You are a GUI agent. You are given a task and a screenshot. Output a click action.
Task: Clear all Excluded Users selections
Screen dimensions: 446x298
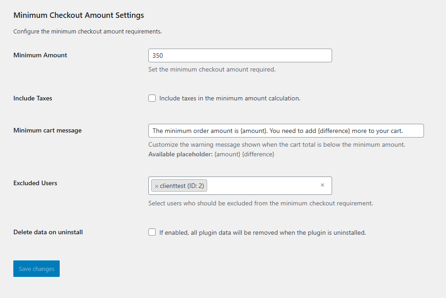pos(322,185)
